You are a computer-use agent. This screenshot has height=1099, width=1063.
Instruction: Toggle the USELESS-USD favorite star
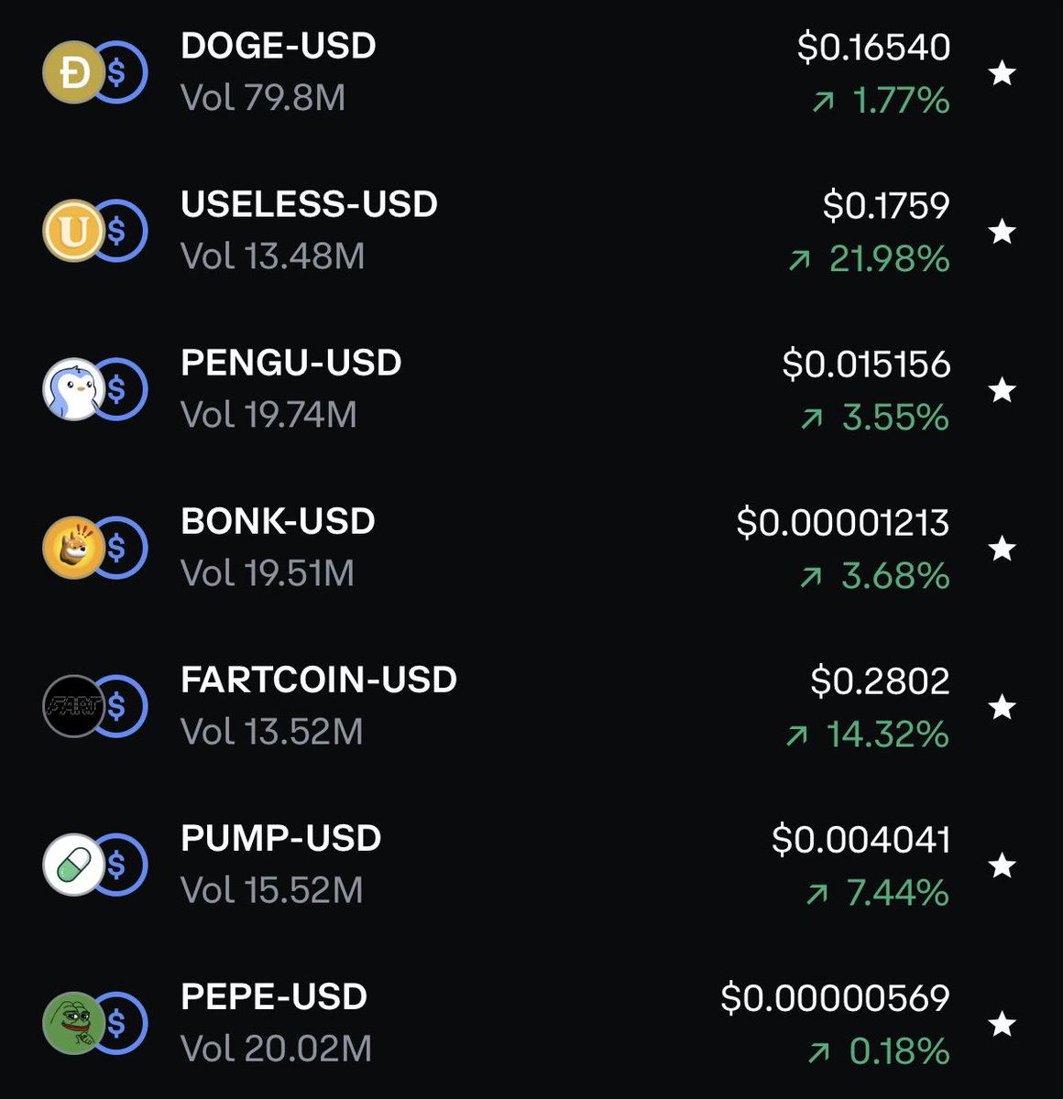pyautogui.click(x=1003, y=231)
